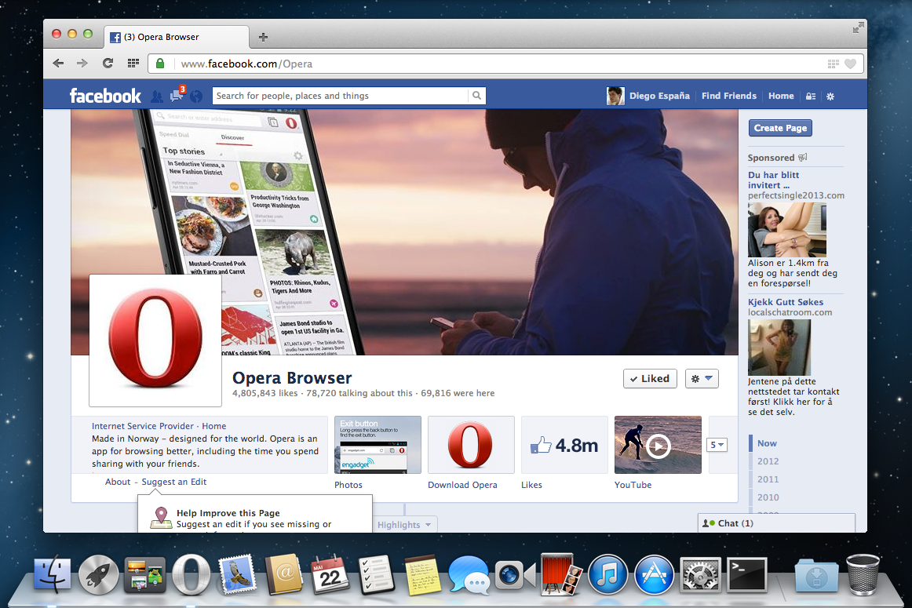Open the Speed Dial grid icon
Screen dimensions: 912x608
(x=133, y=64)
